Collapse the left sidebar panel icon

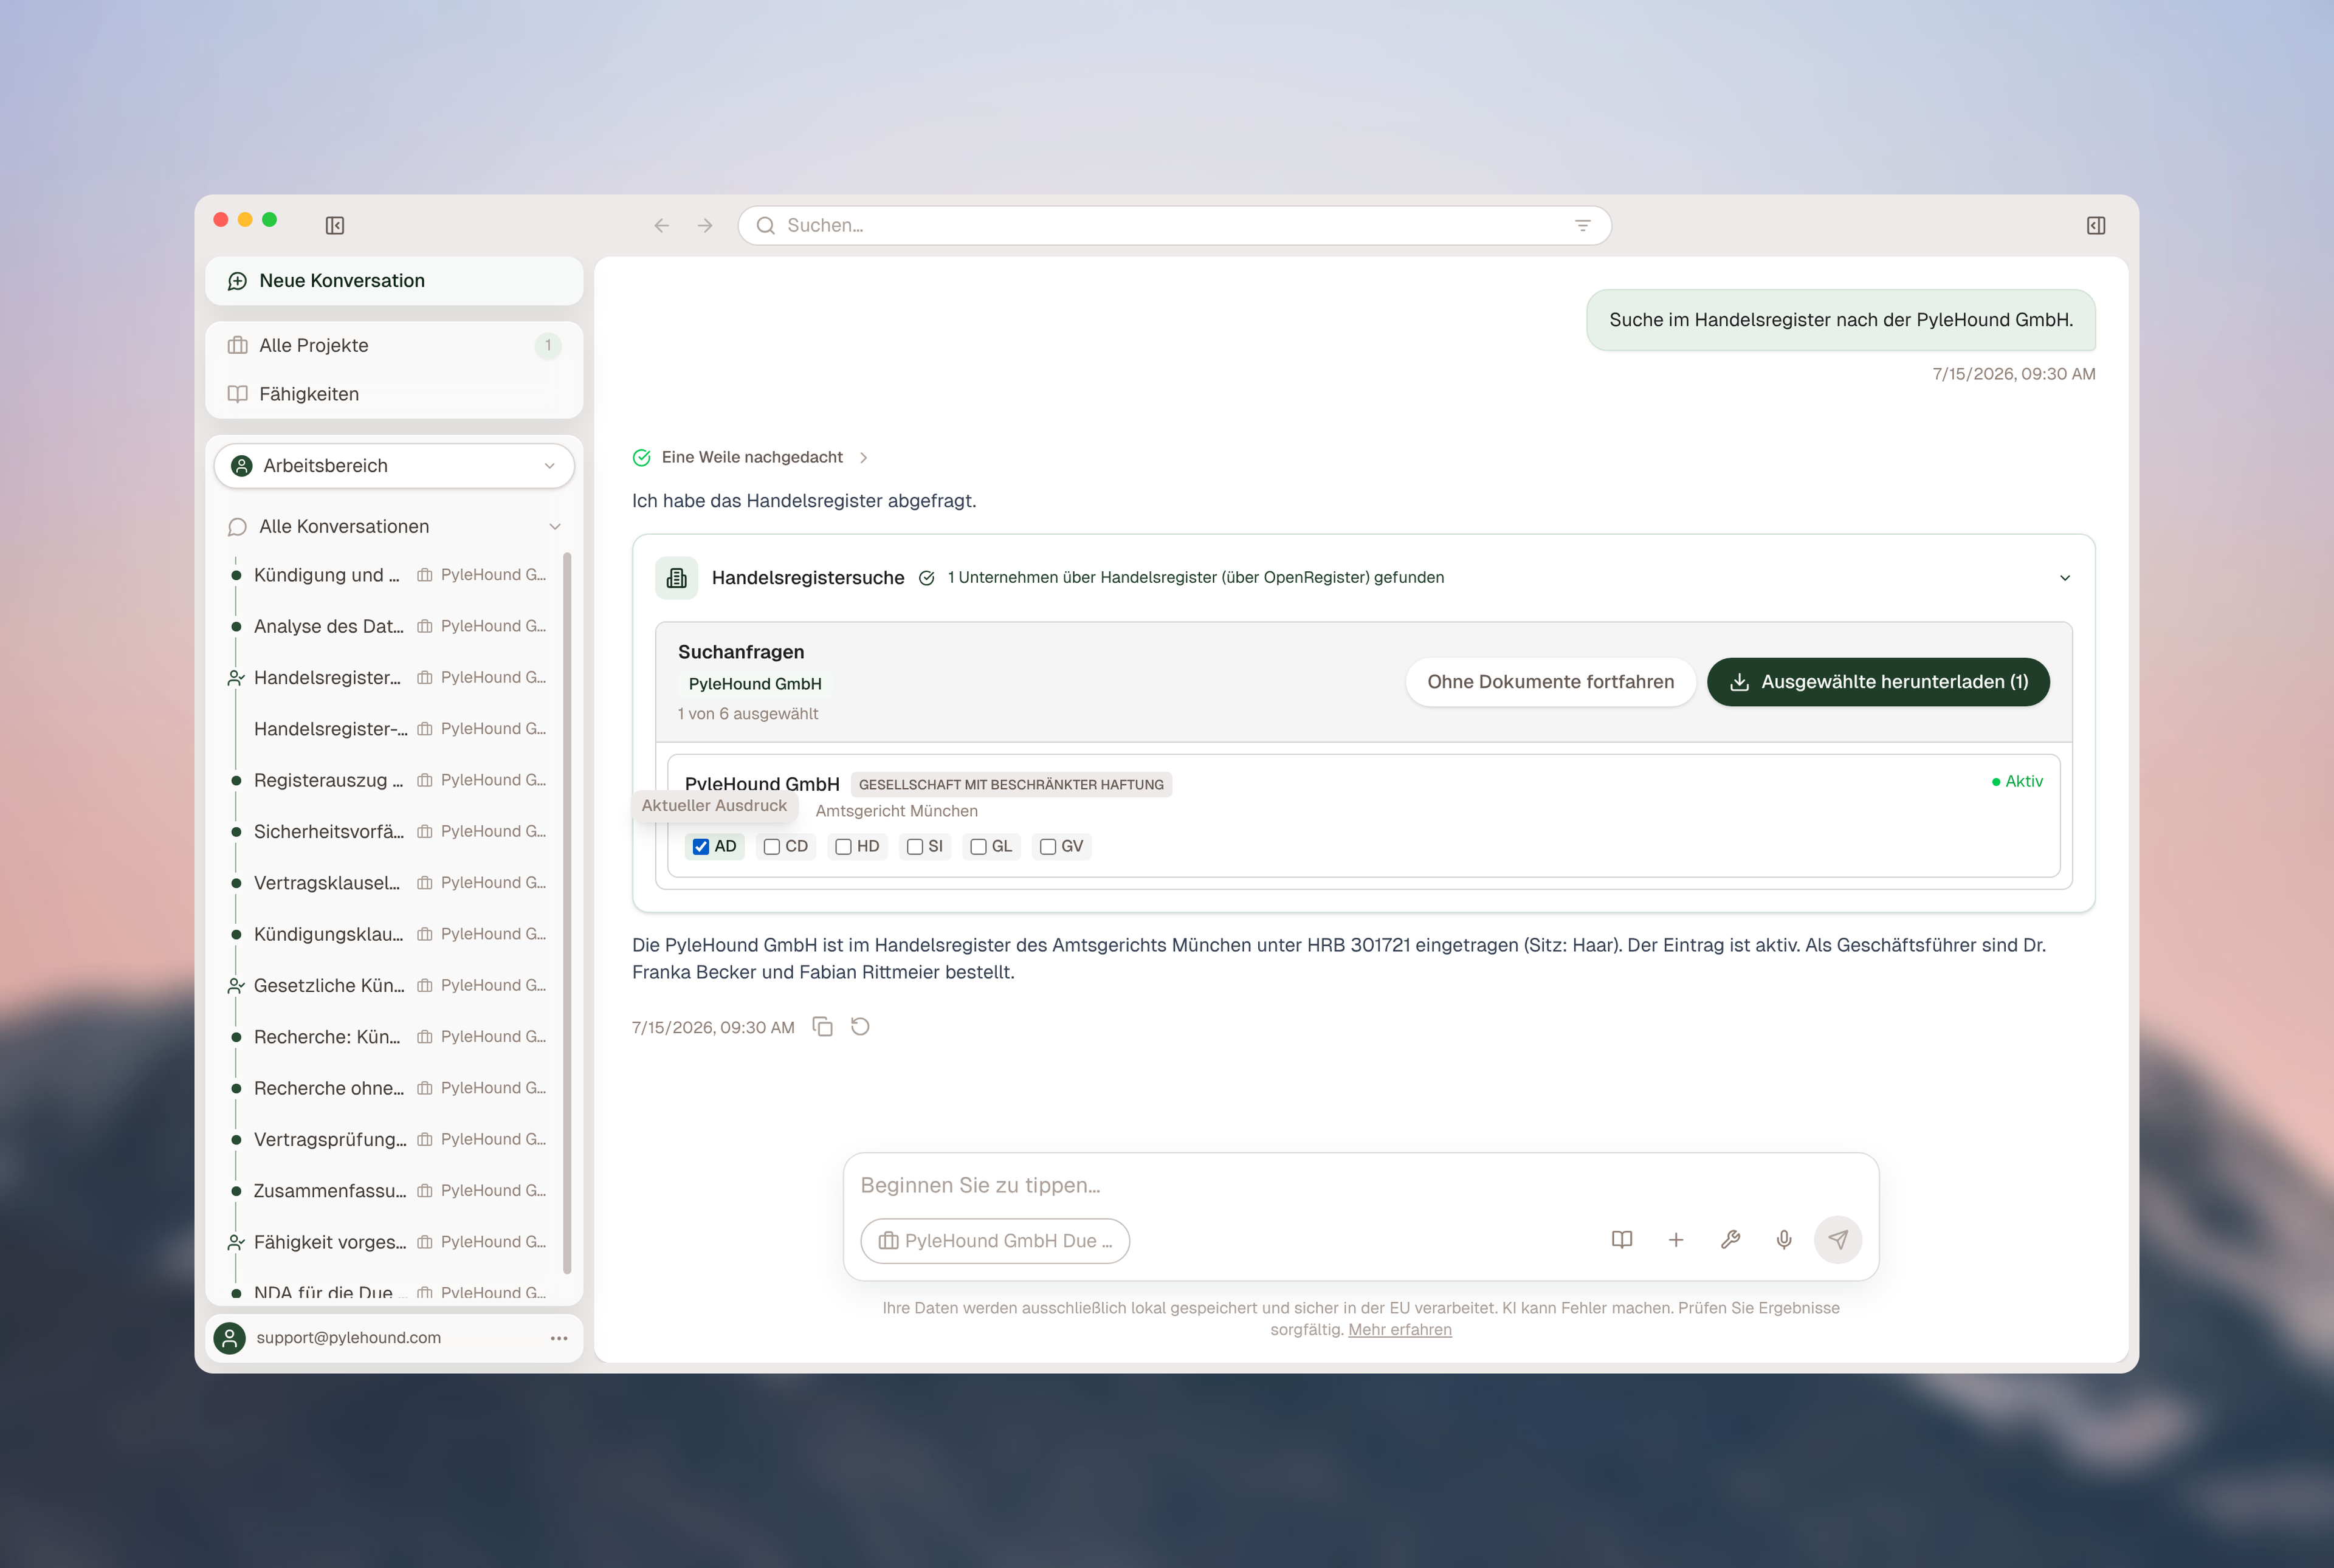(x=335, y=226)
